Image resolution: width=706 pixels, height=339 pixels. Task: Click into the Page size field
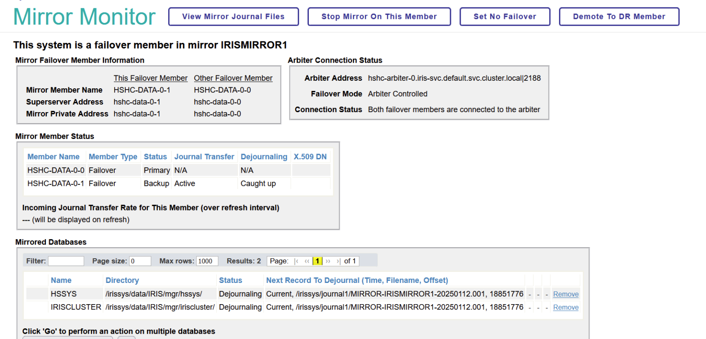click(140, 261)
